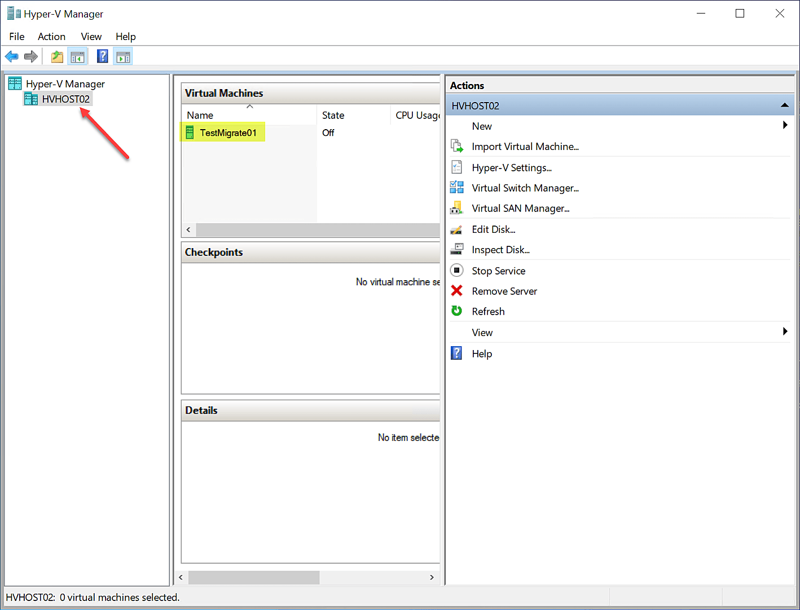
Task: Click left arrow of virtual machines scrollbar
Action: (188, 229)
